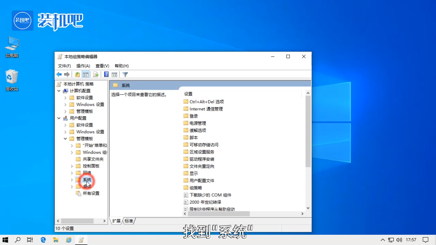Open the 操作(A) menu
The height and width of the screenshot is (245, 436).
click(83, 66)
